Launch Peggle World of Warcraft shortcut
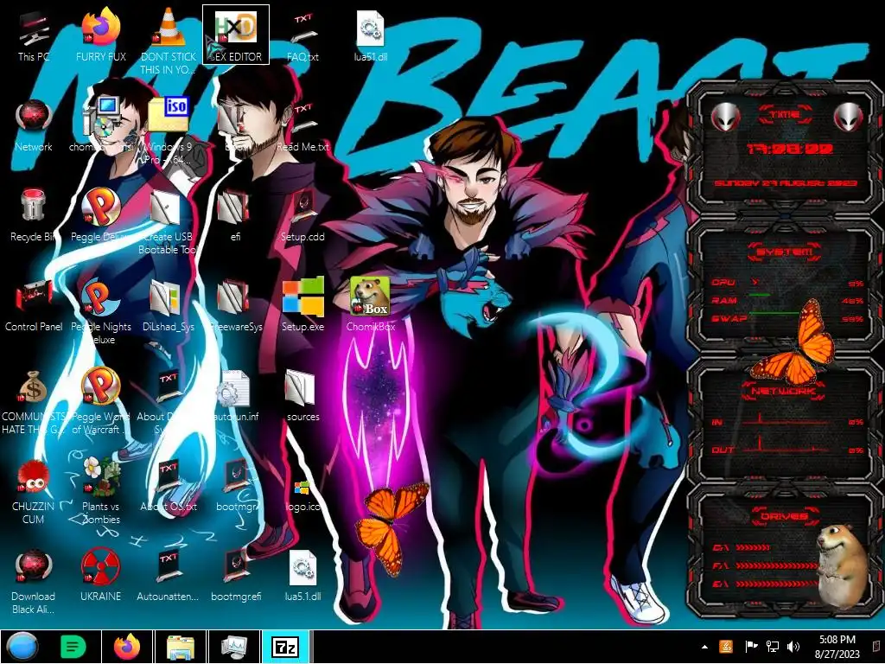Image resolution: width=885 pixels, height=664 pixels. point(100,401)
